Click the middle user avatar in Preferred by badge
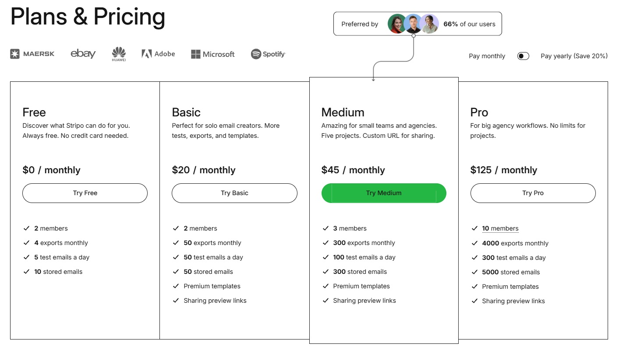This screenshot has width=619, height=350. (x=413, y=24)
